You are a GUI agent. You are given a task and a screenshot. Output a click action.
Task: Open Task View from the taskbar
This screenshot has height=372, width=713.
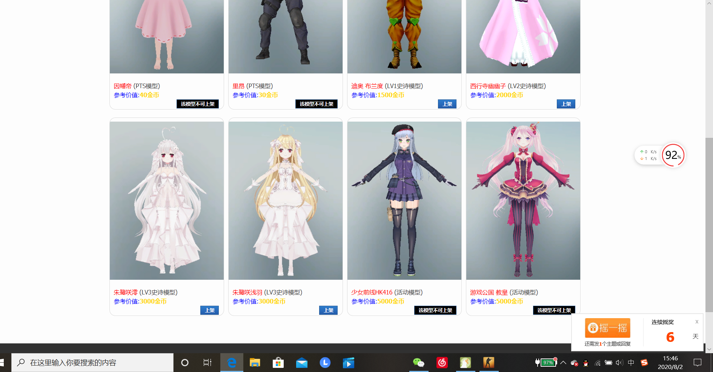pyautogui.click(x=207, y=362)
